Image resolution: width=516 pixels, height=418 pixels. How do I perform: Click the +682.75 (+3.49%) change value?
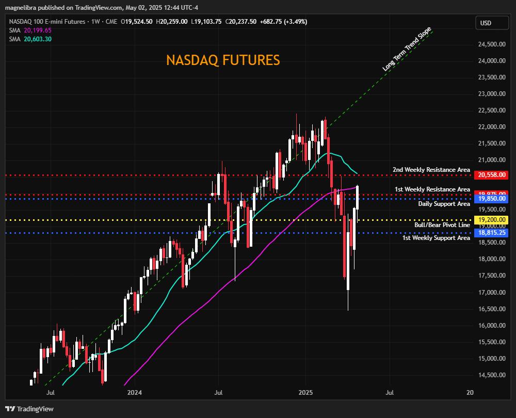tap(283, 22)
